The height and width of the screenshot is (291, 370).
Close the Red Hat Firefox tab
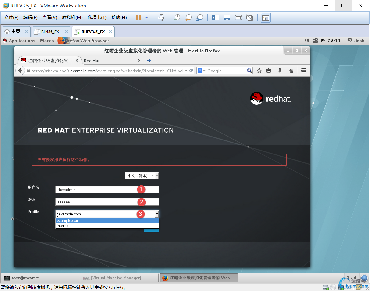point(139,60)
